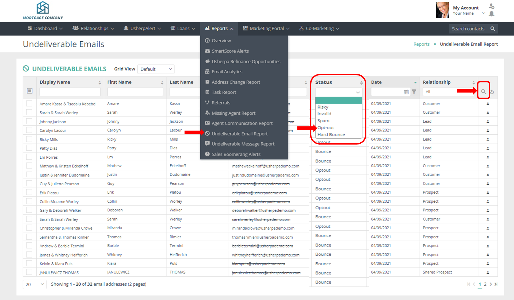This screenshot has height=300, width=514.
Task: Click the notification bell icon
Action: click(492, 14)
